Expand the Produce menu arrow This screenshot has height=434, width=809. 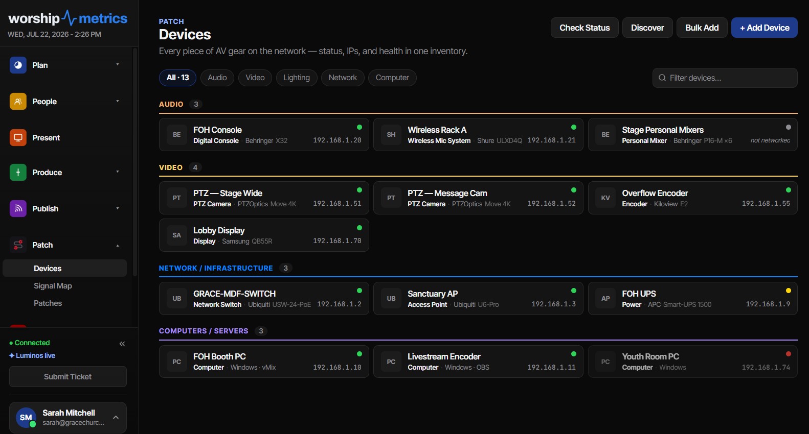coord(118,172)
